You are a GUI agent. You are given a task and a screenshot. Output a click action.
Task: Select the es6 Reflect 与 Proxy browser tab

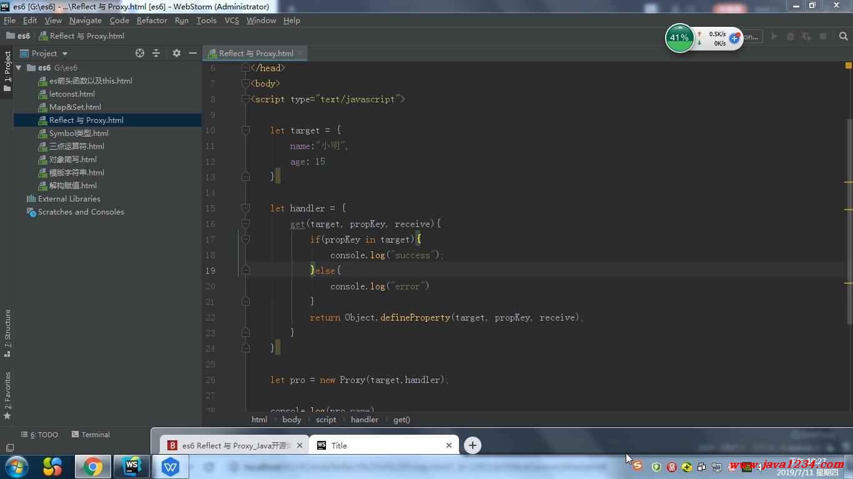coord(234,445)
